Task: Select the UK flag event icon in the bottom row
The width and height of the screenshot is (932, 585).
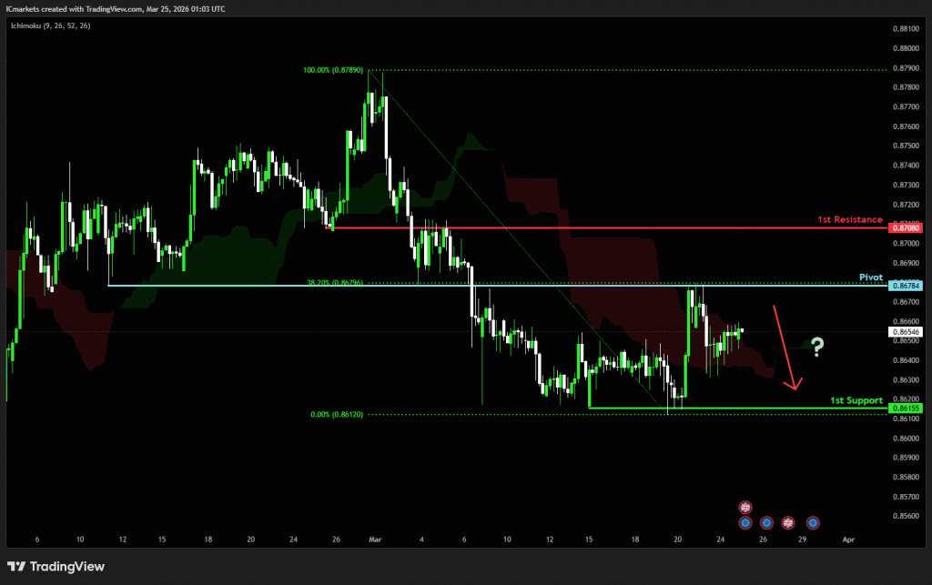Action: pyautogui.click(x=788, y=522)
